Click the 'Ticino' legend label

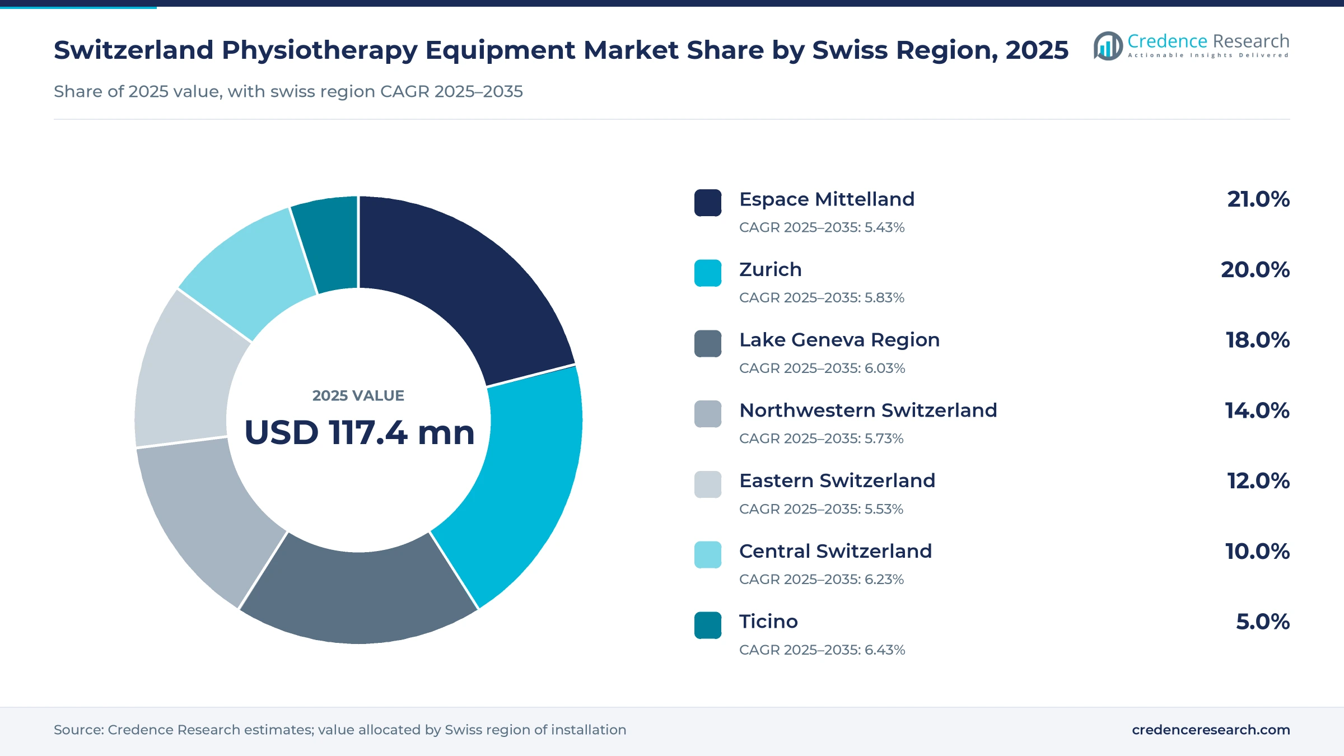[x=768, y=622]
